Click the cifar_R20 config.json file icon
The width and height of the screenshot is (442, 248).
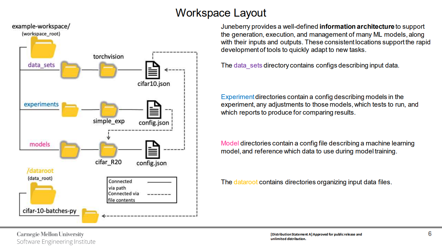tap(153, 149)
